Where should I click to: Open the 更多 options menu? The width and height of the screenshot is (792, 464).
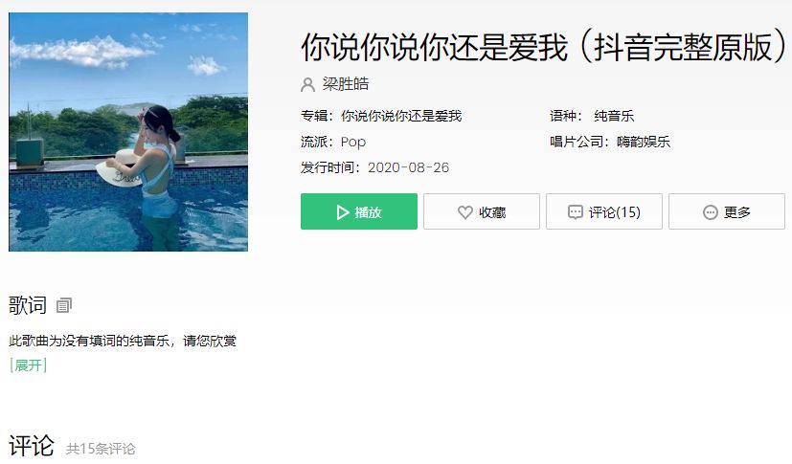727,211
